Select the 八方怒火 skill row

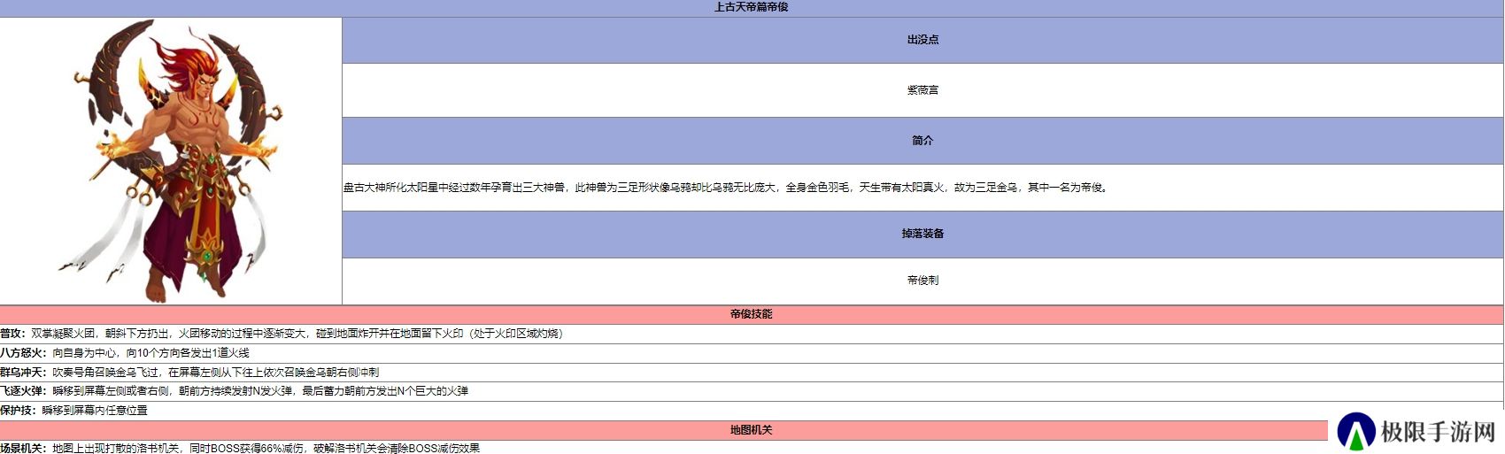pyautogui.click(x=752, y=353)
